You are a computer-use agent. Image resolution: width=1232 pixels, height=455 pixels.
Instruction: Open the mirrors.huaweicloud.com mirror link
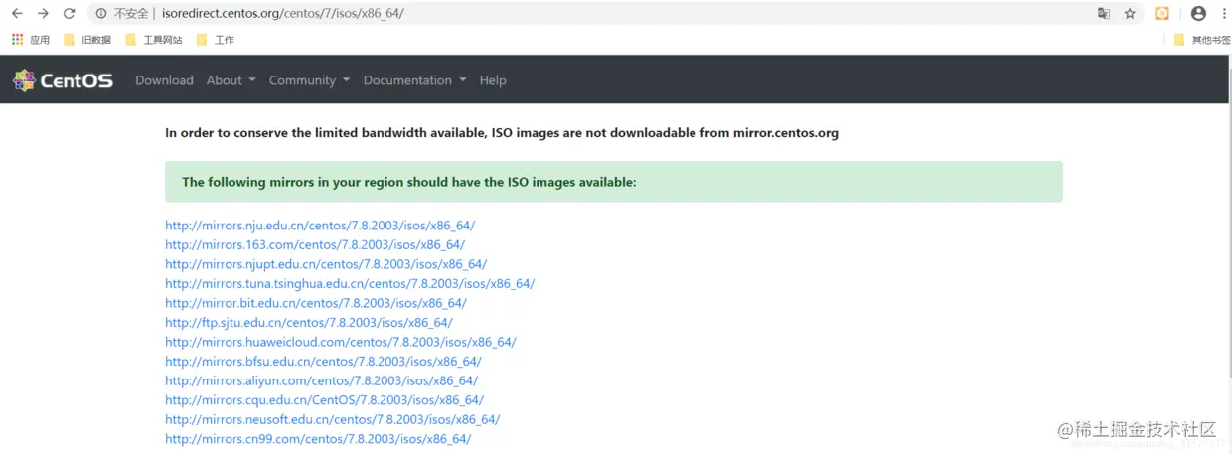(341, 342)
